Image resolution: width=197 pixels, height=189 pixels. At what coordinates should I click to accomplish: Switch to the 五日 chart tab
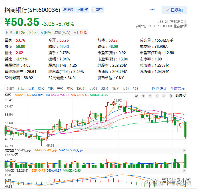(21, 88)
